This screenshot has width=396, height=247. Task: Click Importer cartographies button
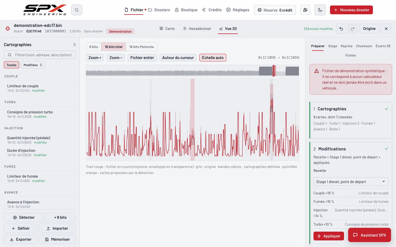(x=57, y=228)
